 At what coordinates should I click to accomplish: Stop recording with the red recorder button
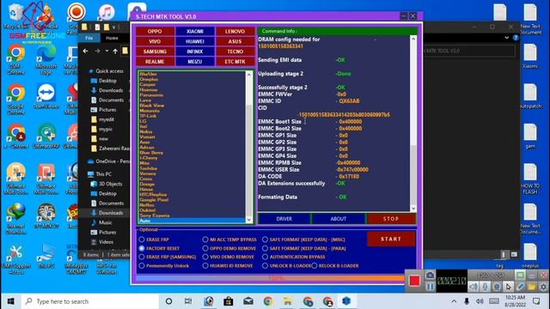coord(414,281)
